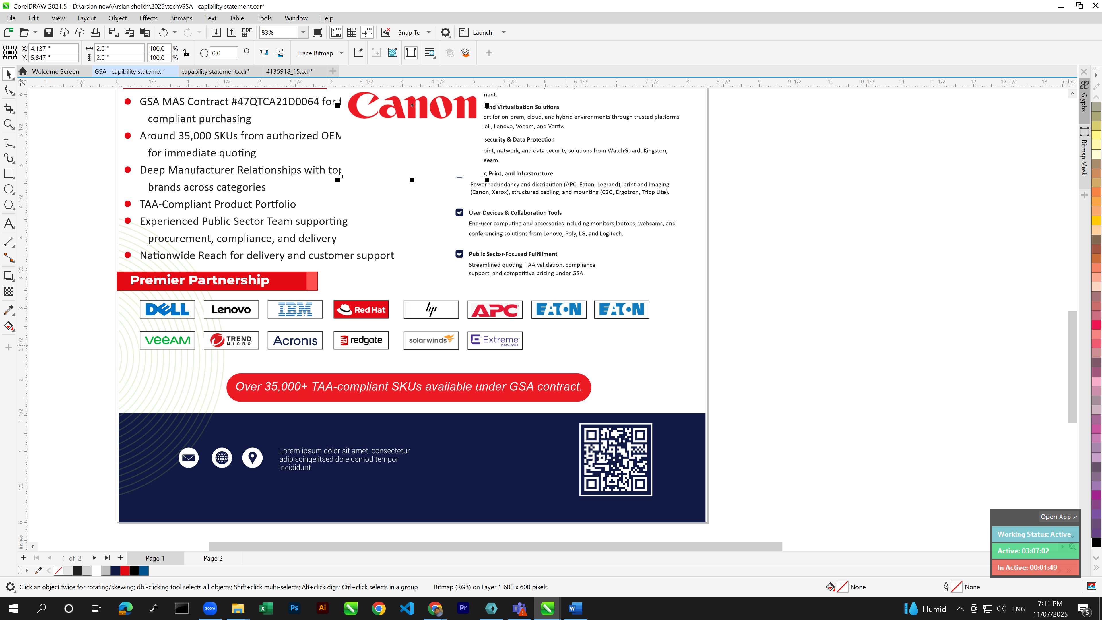Viewport: 1102px width, 620px height.
Task: Print the document
Action: coord(95,32)
